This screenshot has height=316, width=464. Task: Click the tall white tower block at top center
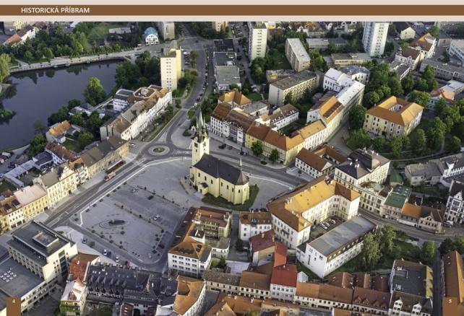tap(257, 40)
